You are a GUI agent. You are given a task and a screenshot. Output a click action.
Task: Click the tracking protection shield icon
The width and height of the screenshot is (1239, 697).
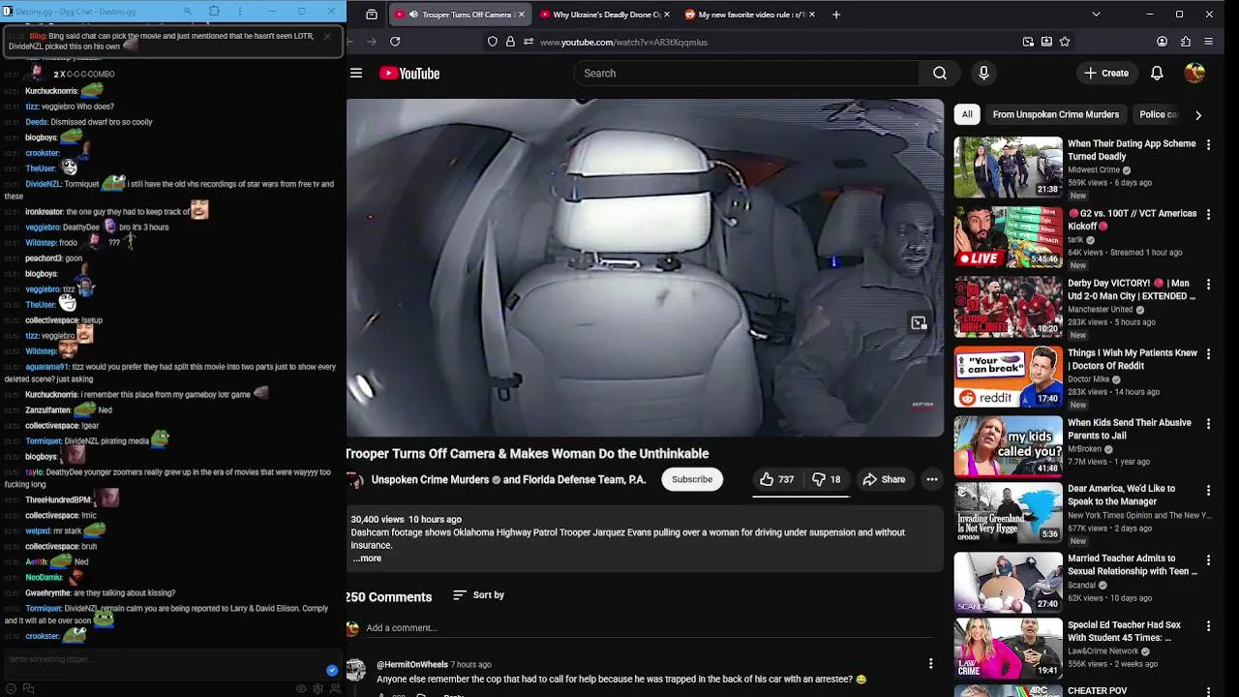tap(493, 42)
